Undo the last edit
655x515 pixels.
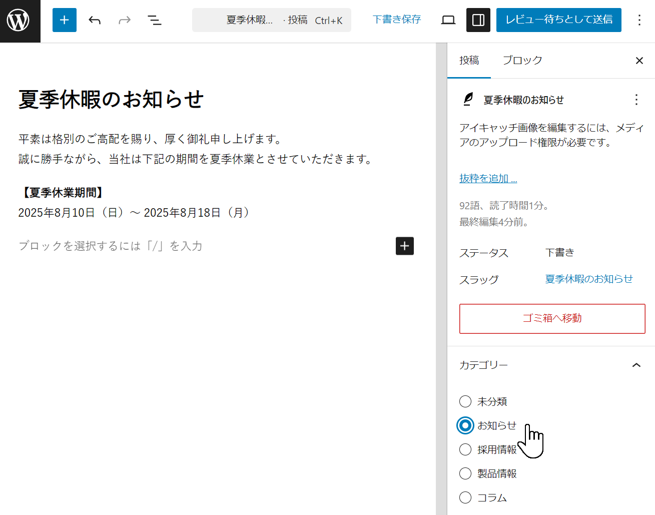click(x=95, y=20)
